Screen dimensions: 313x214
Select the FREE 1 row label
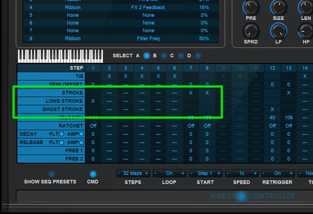coord(51,151)
